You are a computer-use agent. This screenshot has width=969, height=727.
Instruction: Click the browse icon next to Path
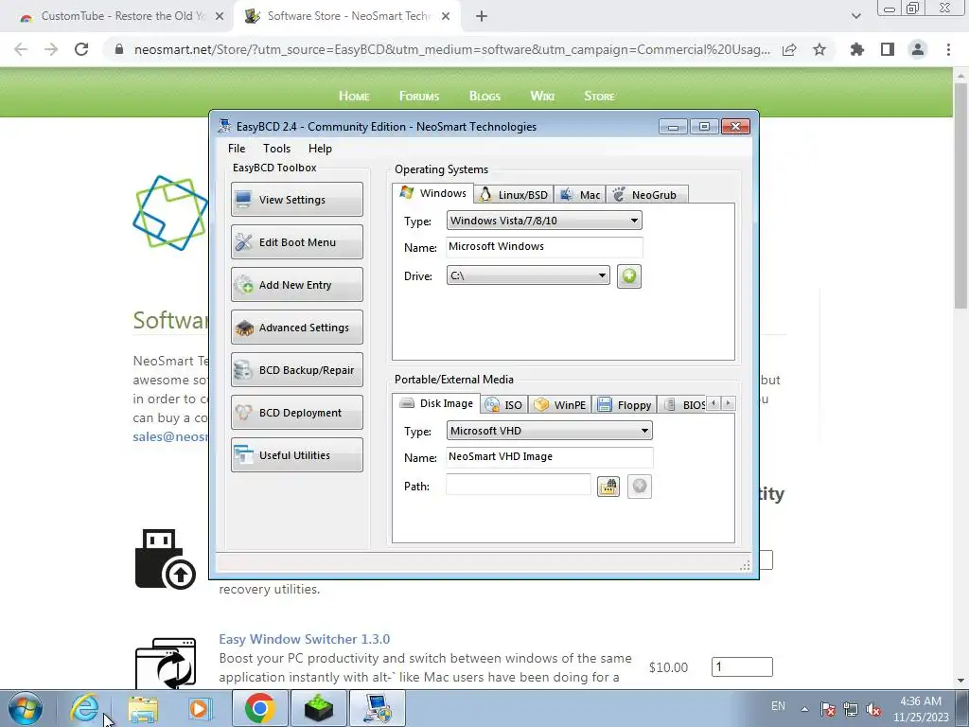click(608, 487)
